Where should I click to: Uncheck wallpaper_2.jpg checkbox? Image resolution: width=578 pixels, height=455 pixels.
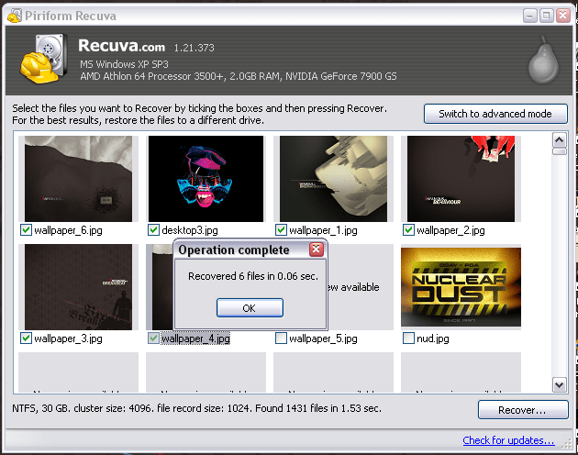point(408,230)
